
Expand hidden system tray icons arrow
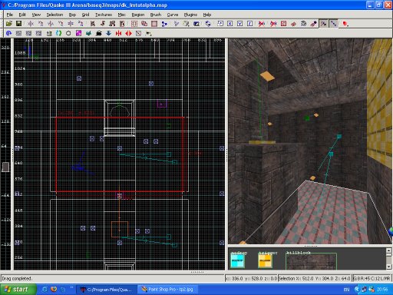tap(357, 290)
